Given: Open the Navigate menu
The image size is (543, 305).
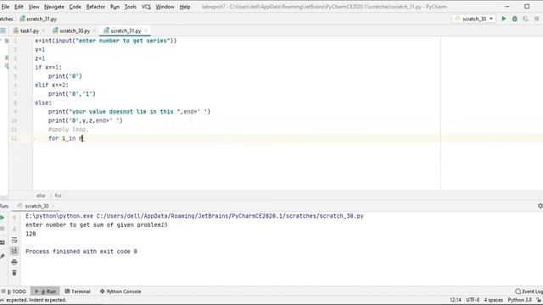Looking at the screenshot, I should click(x=54, y=7).
